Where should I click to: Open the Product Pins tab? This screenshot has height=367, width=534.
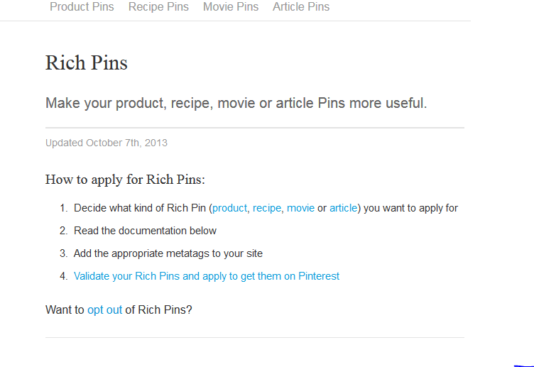coord(82,7)
